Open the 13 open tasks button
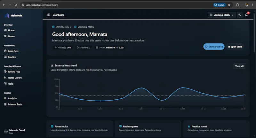Viewport: 256px width, 138px height. pos(235,47)
